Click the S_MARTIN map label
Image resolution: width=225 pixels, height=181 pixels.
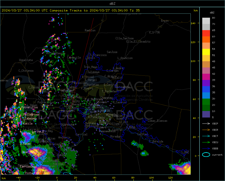pos(103,111)
